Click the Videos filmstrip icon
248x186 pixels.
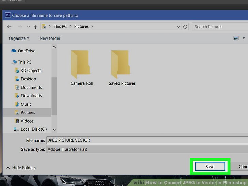click(17, 121)
